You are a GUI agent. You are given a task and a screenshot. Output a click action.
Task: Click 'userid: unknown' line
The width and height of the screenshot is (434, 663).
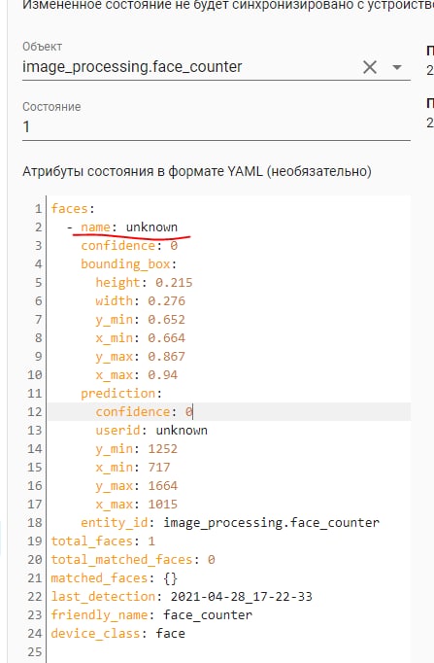(x=151, y=431)
